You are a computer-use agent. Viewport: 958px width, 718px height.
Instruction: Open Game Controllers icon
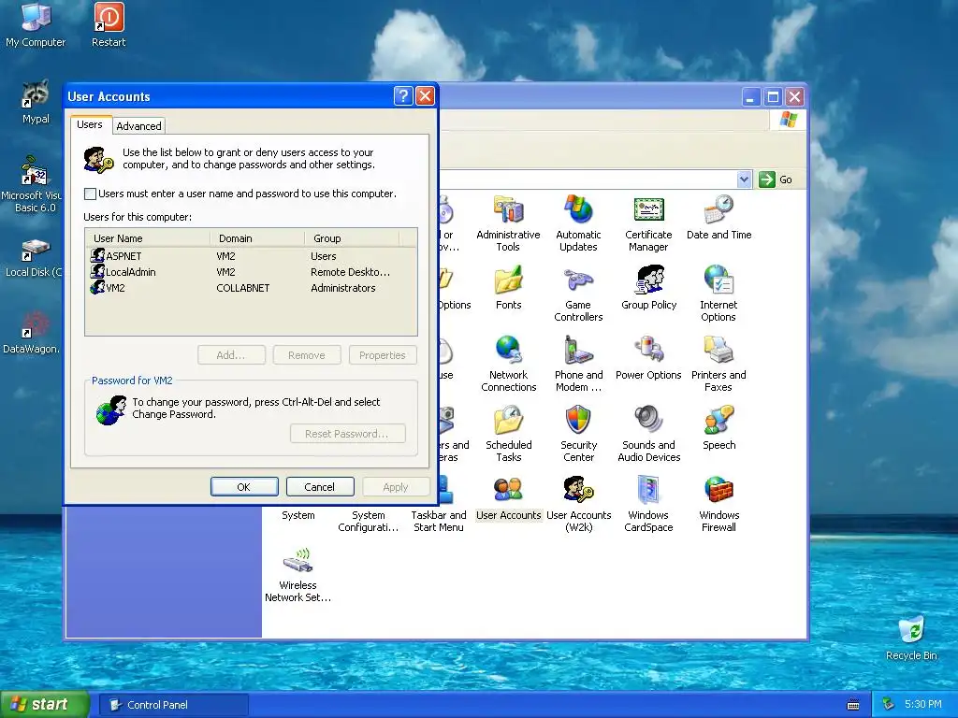click(578, 294)
